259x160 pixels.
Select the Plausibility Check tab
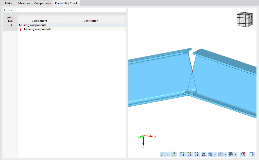coord(66,3)
